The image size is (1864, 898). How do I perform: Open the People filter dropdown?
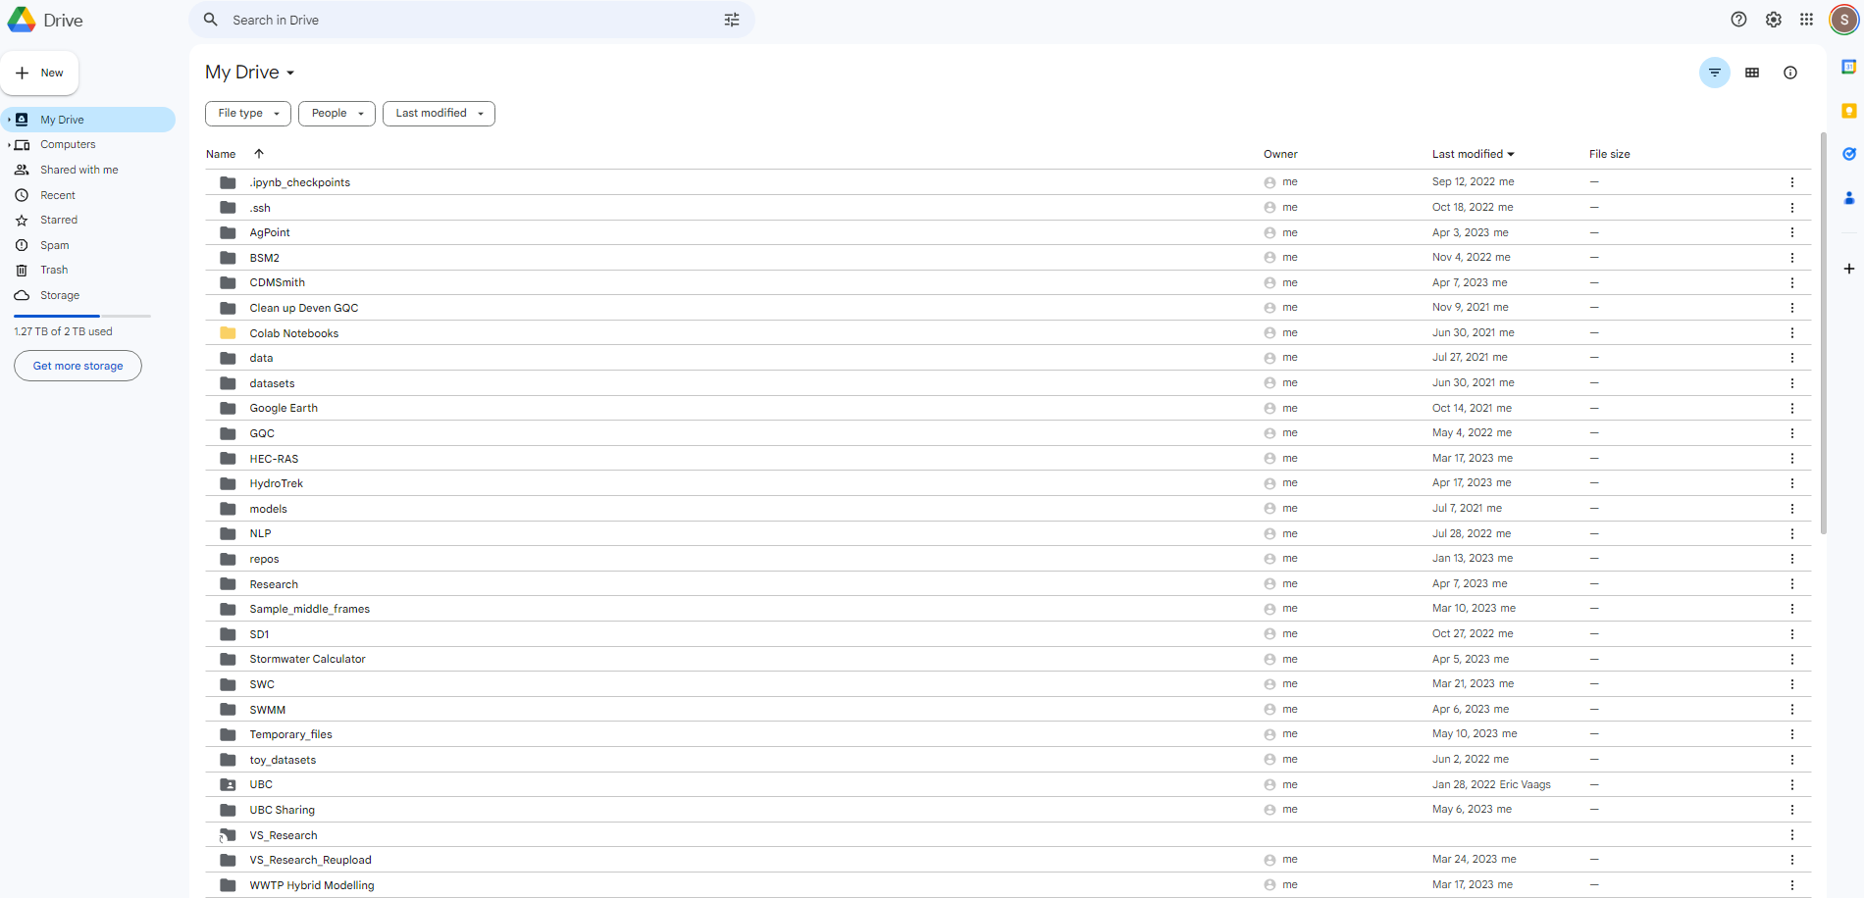coord(337,114)
